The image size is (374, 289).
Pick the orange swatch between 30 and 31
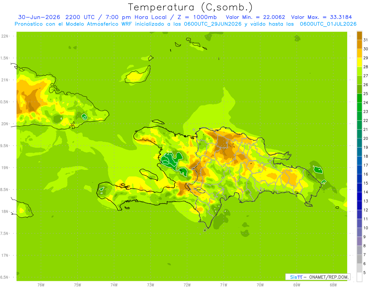(x=359, y=44)
